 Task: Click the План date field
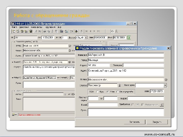click(100, 38)
